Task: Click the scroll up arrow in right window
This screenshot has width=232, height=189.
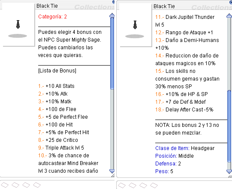Action: pyautogui.click(x=229, y=16)
